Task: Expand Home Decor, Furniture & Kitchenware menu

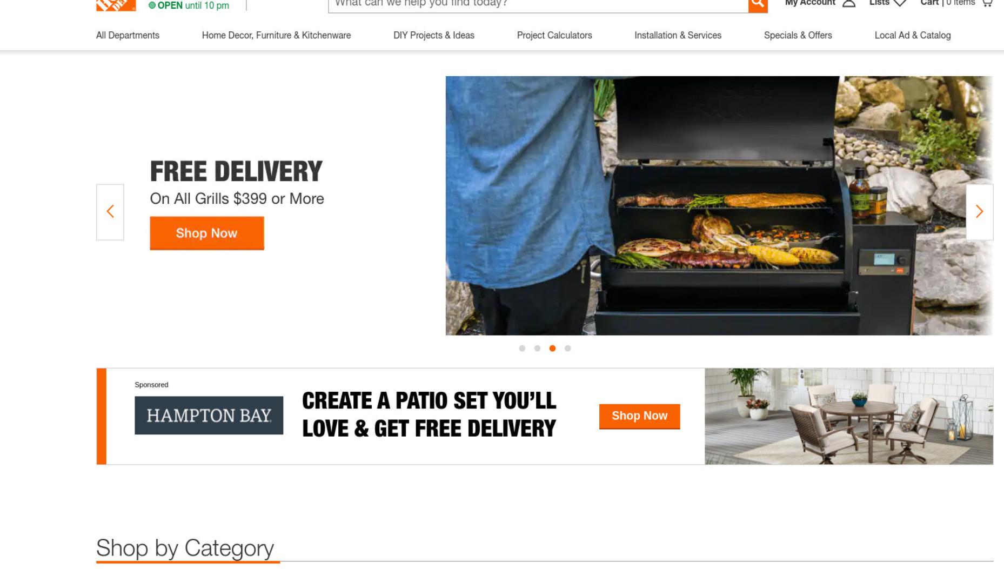Action: (x=276, y=35)
